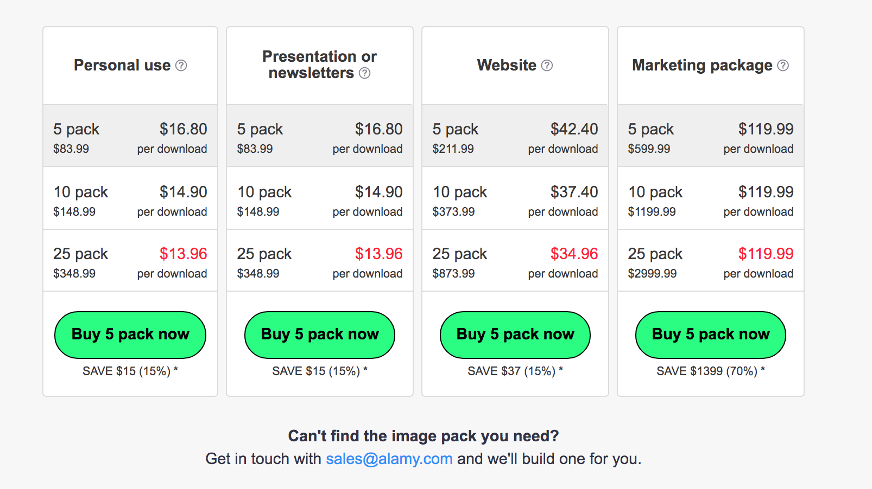872x489 pixels.
Task: Pick the Website 5 pack row
Action: (515, 136)
